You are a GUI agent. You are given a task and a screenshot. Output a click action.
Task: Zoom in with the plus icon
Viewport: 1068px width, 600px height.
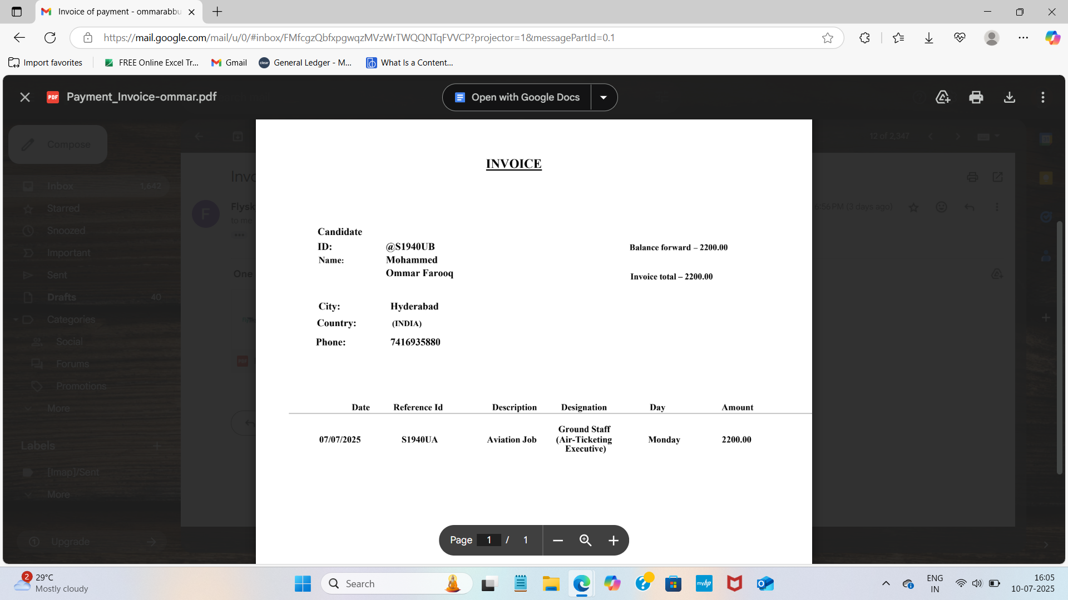614,541
